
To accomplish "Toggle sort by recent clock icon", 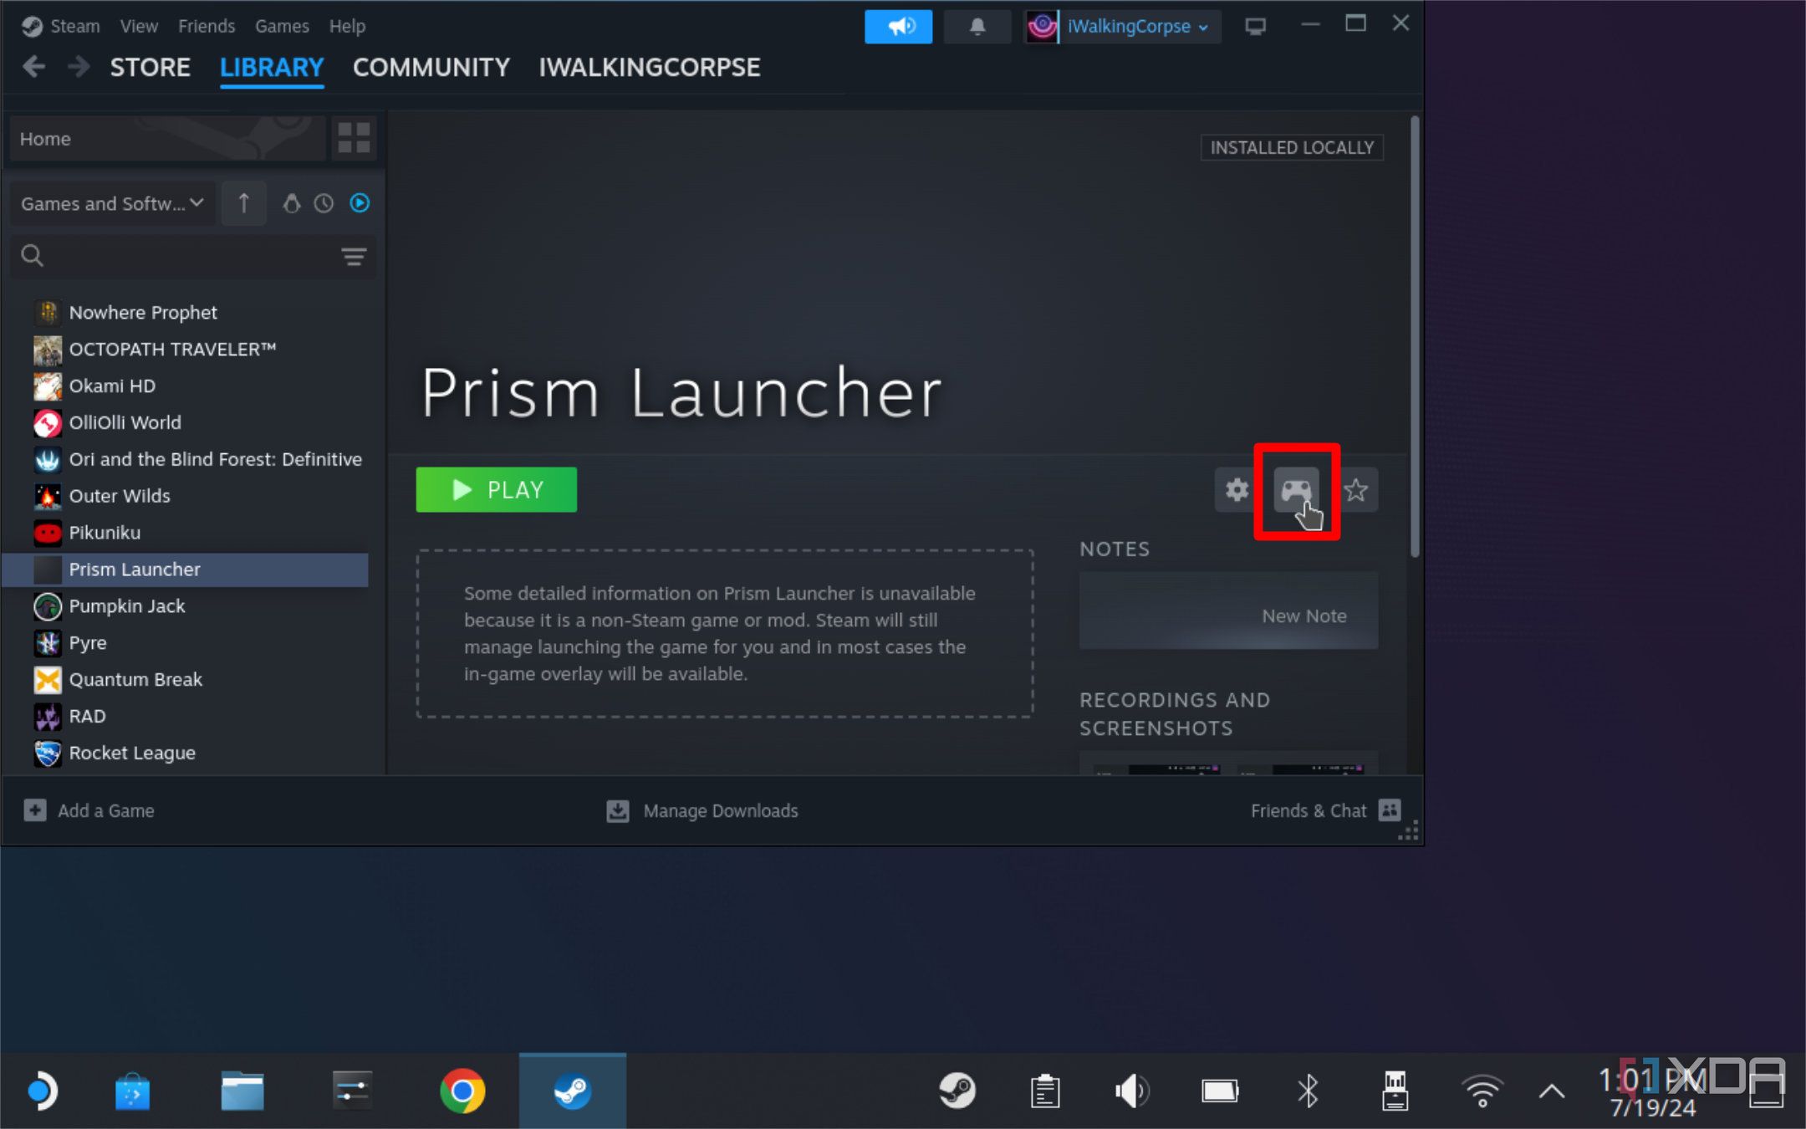I will tap(324, 203).
